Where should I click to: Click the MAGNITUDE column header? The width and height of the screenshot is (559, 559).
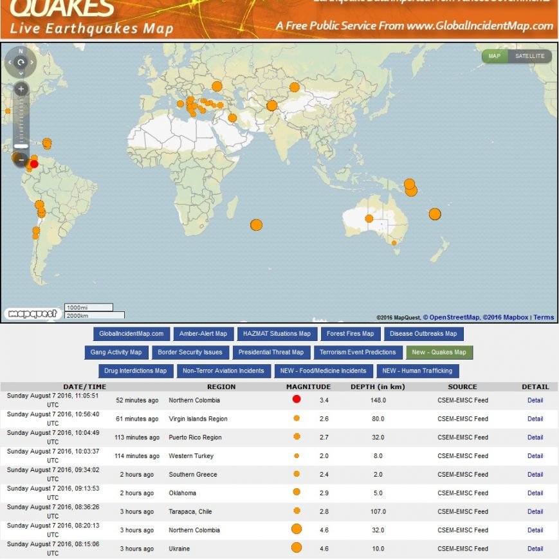pos(308,387)
